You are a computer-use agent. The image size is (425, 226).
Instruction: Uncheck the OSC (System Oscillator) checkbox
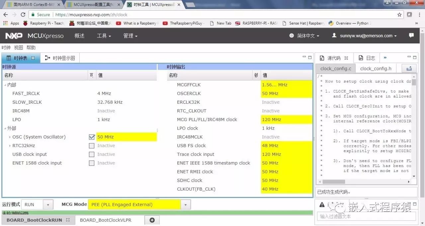(x=92, y=137)
